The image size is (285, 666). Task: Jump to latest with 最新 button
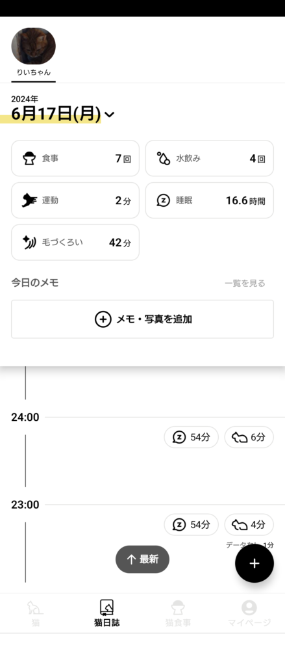[x=143, y=559]
